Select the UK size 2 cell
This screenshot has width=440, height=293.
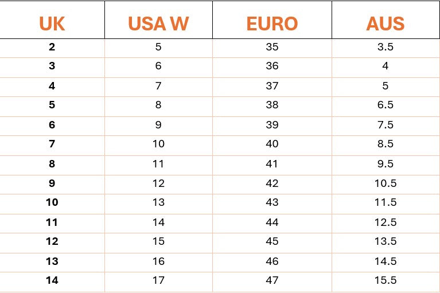click(52, 46)
